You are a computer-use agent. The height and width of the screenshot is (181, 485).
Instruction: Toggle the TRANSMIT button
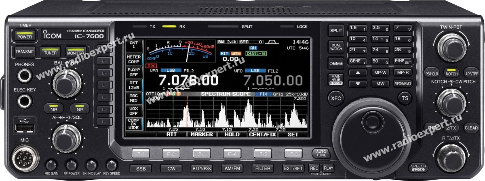coord(25,52)
